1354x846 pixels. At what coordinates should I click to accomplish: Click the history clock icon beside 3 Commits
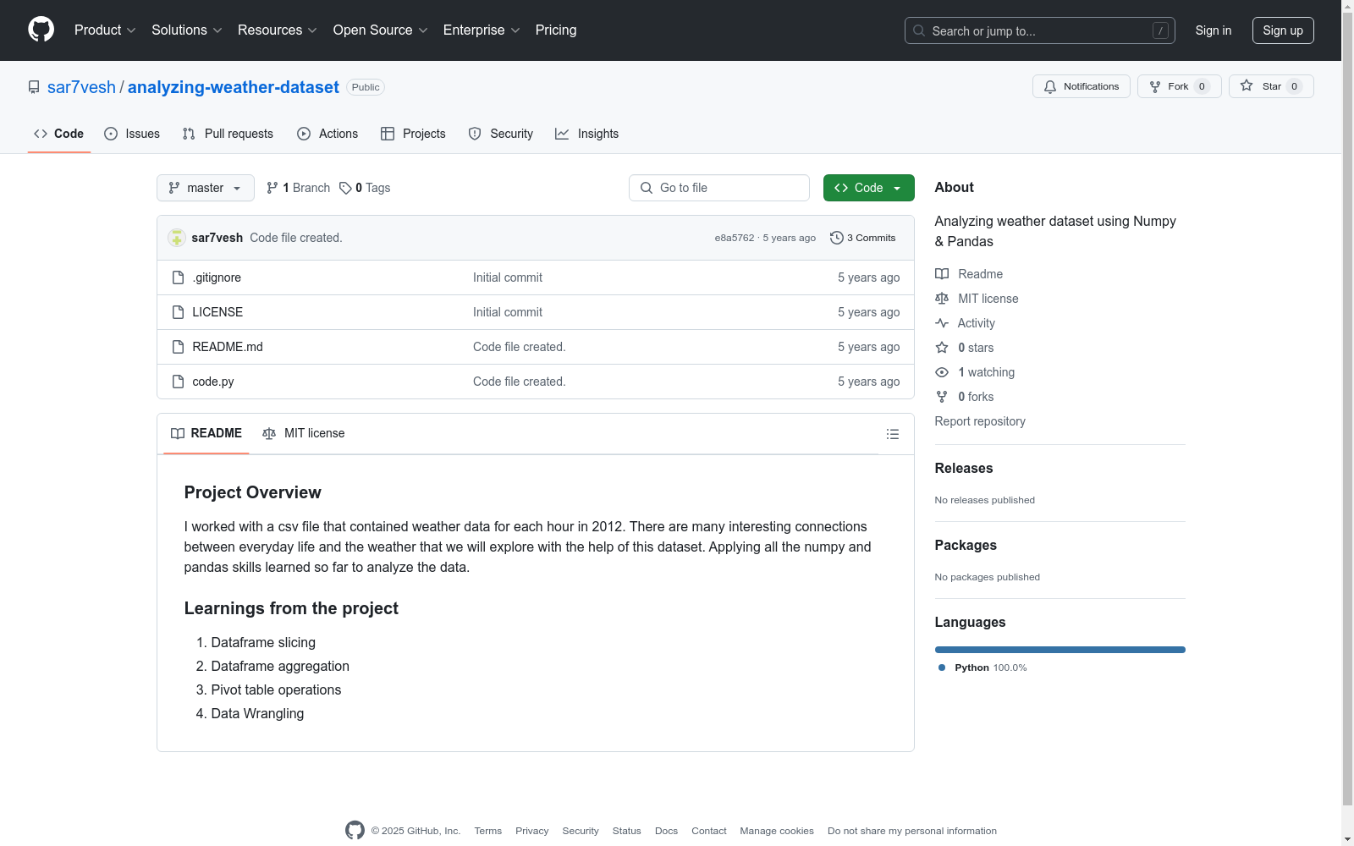(837, 238)
